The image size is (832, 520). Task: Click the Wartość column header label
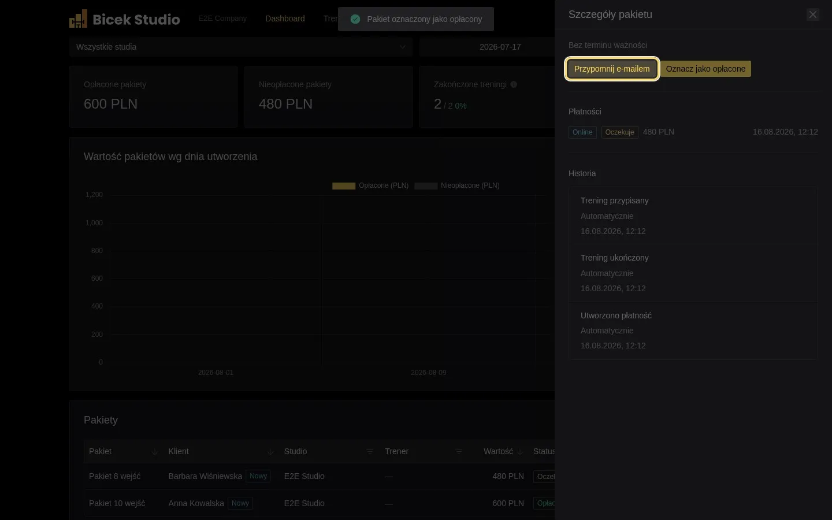click(x=498, y=451)
